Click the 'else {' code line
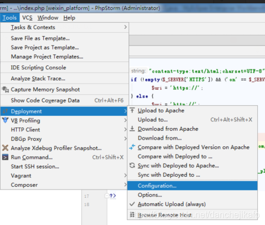The width and height of the screenshot is (265, 225). pos(142,96)
